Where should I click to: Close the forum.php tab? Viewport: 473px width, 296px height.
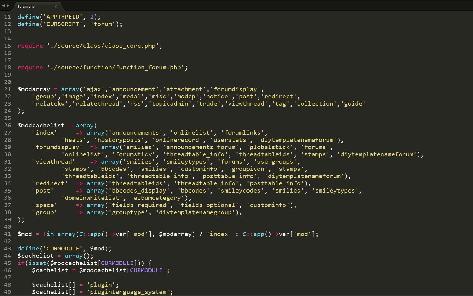pos(56,6)
